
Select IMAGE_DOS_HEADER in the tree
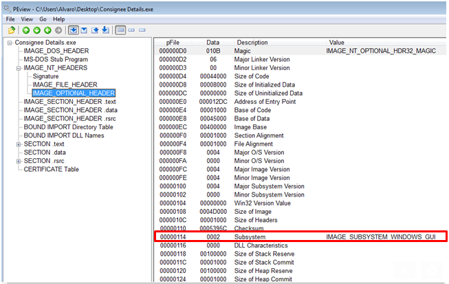click(x=56, y=51)
